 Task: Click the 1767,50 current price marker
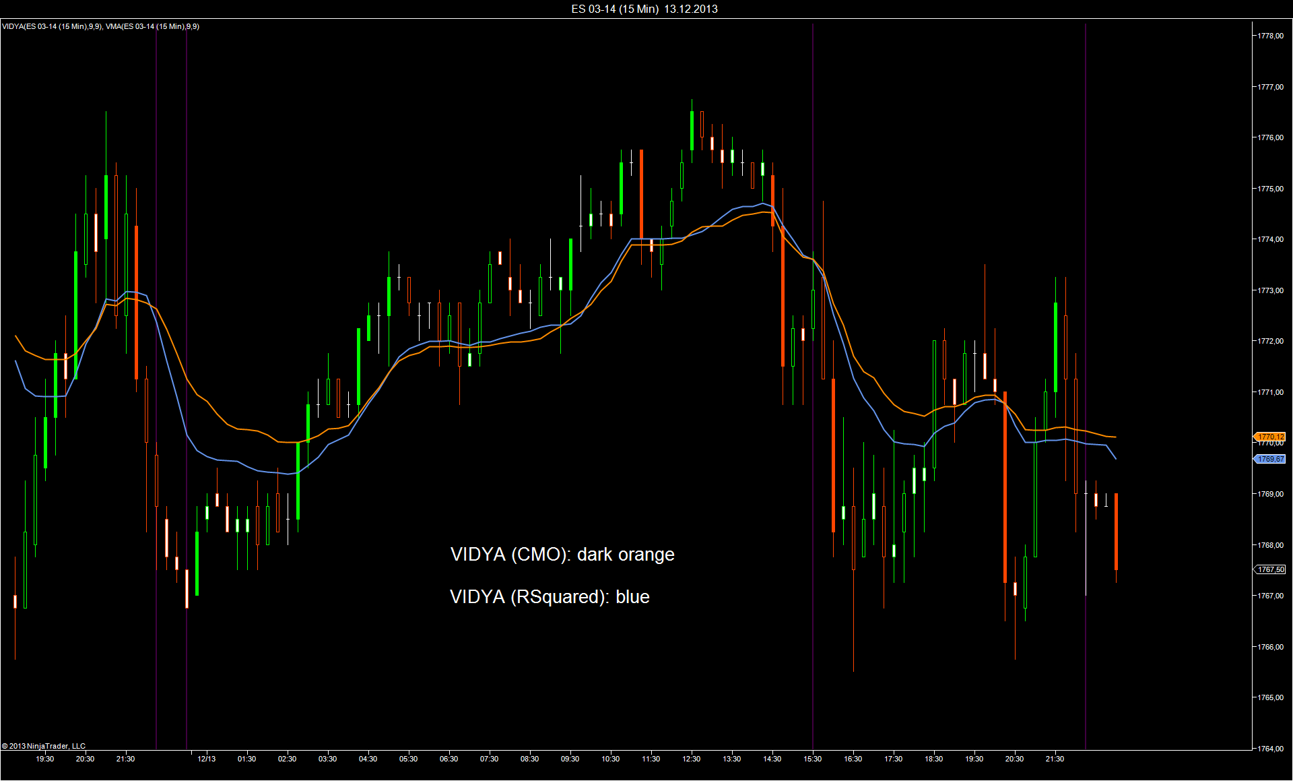tap(1270, 569)
